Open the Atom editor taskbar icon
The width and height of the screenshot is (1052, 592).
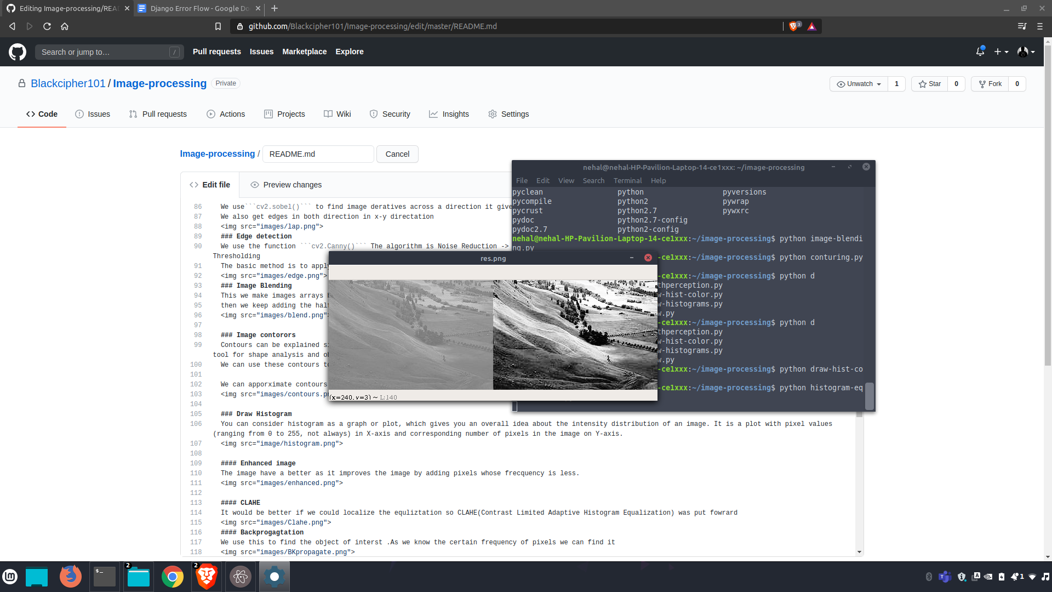pyautogui.click(x=241, y=577)
